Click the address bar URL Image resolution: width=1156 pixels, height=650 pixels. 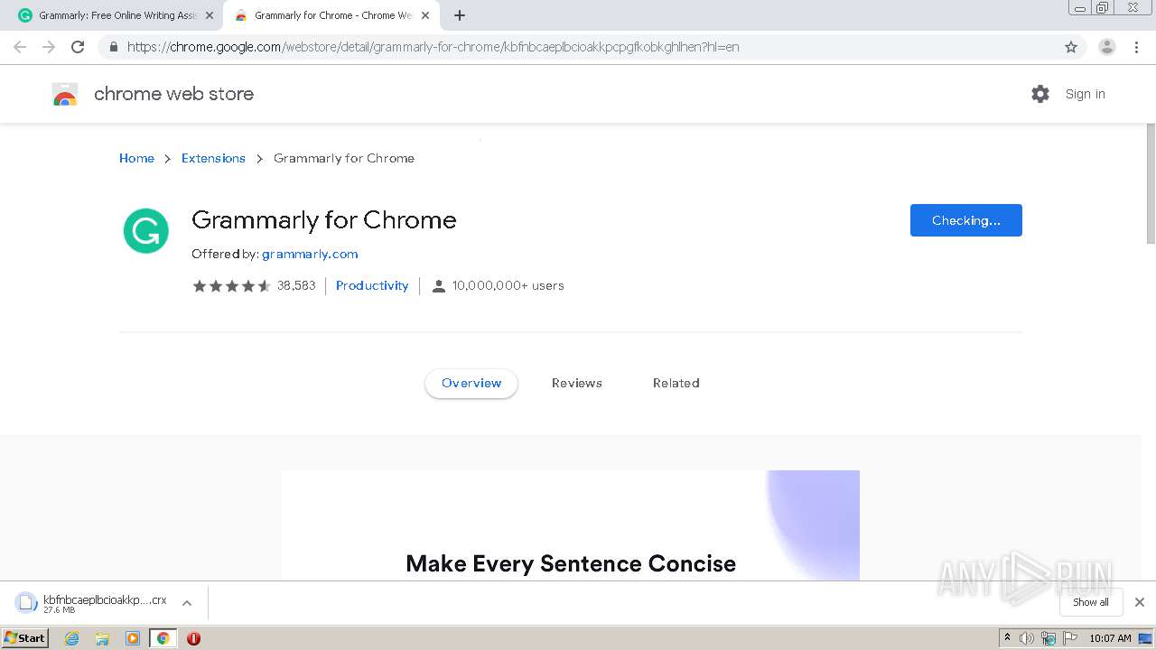433,47
